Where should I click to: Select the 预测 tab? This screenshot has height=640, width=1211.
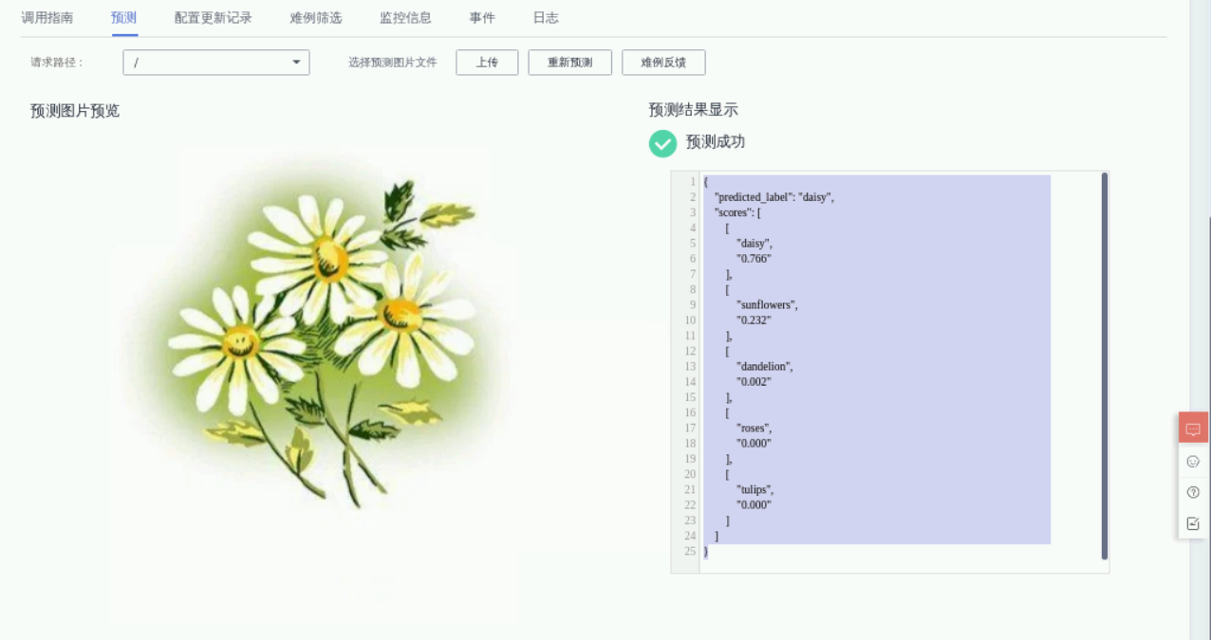point(124,18)
